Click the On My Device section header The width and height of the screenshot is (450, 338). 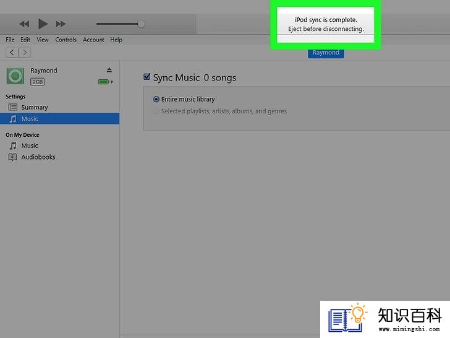(22, 135)
